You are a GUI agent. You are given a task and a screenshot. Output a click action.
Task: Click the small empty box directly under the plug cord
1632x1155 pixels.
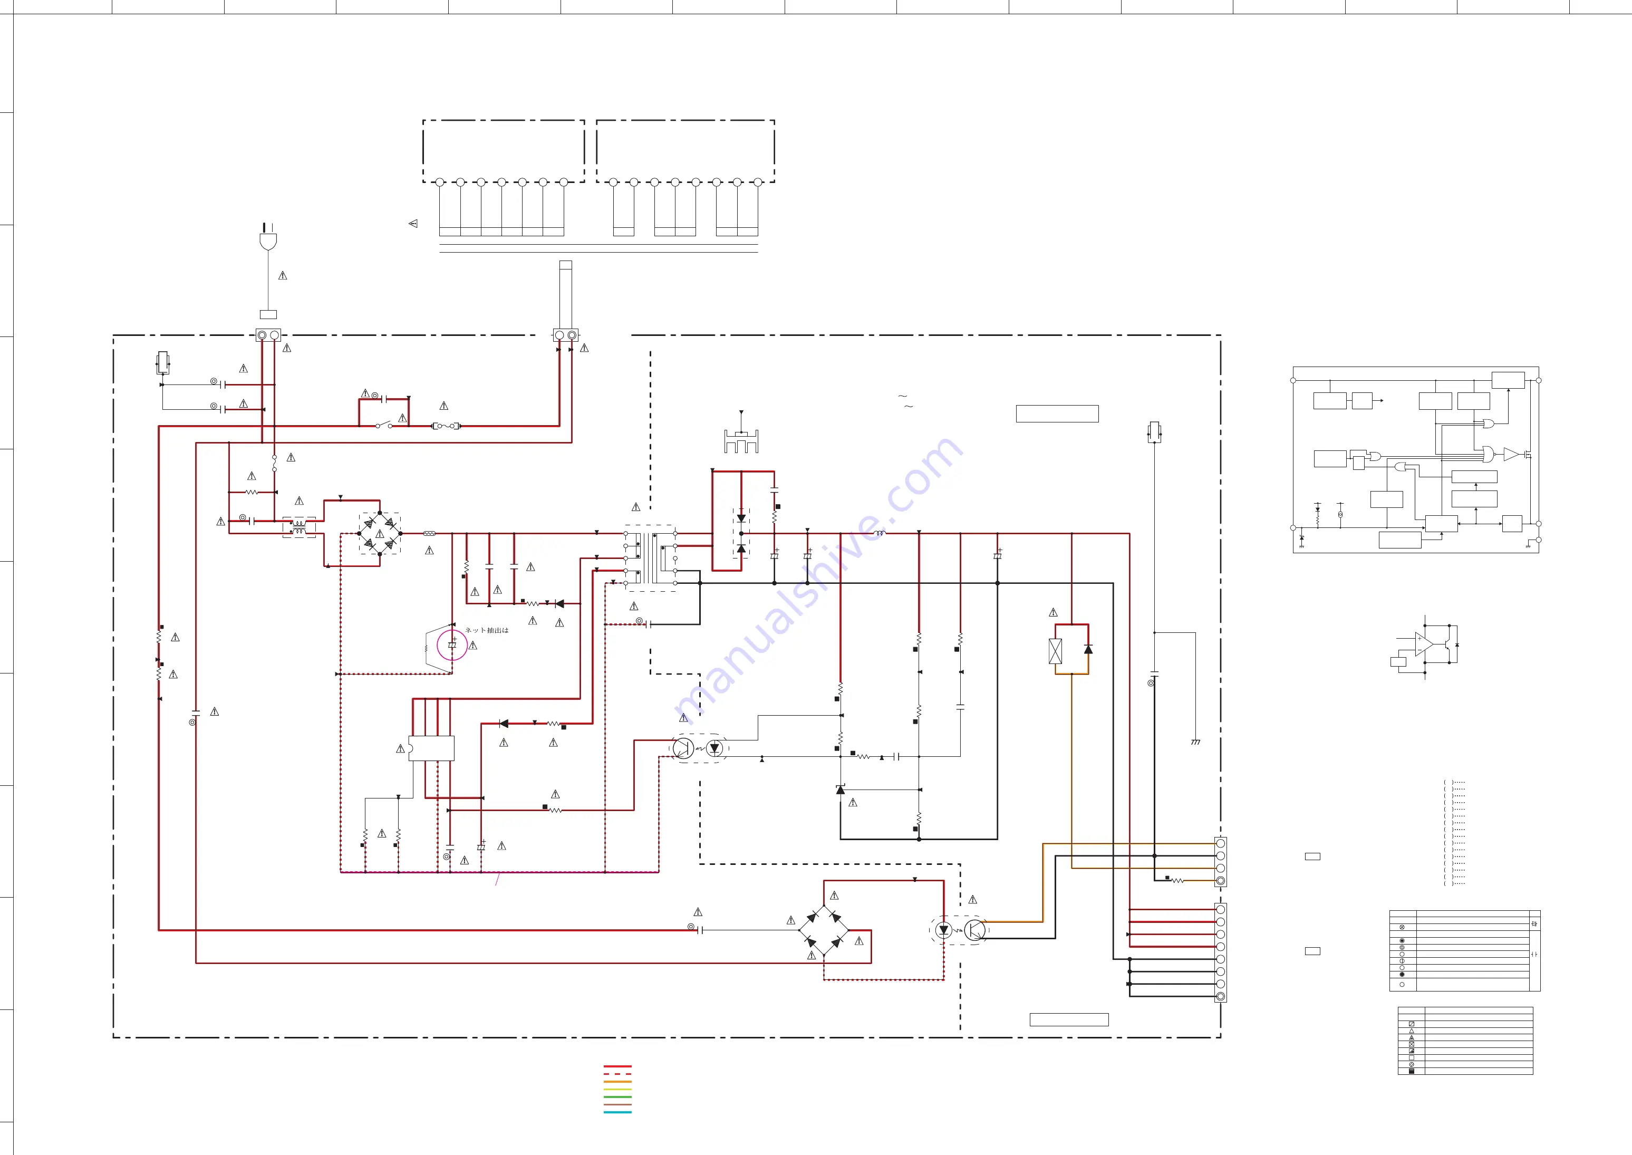click(268, 314)
